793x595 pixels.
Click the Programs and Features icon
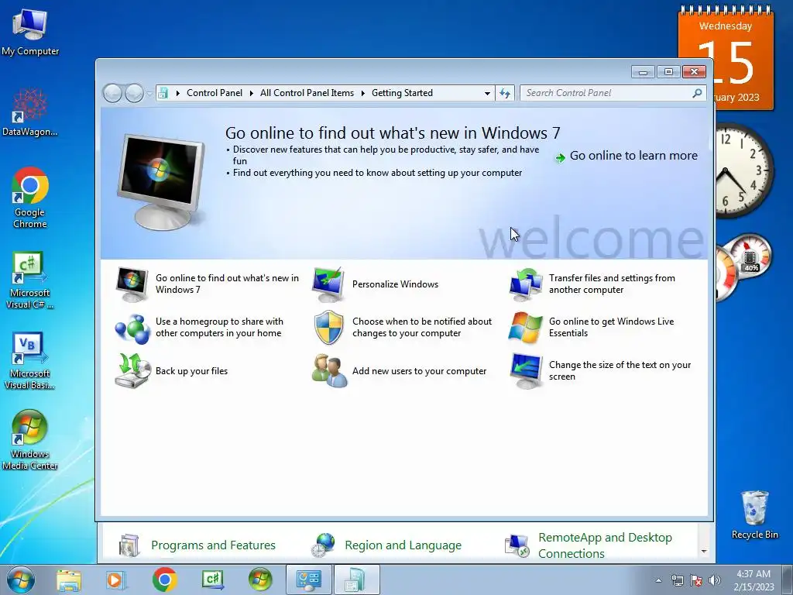pos(129,545)
